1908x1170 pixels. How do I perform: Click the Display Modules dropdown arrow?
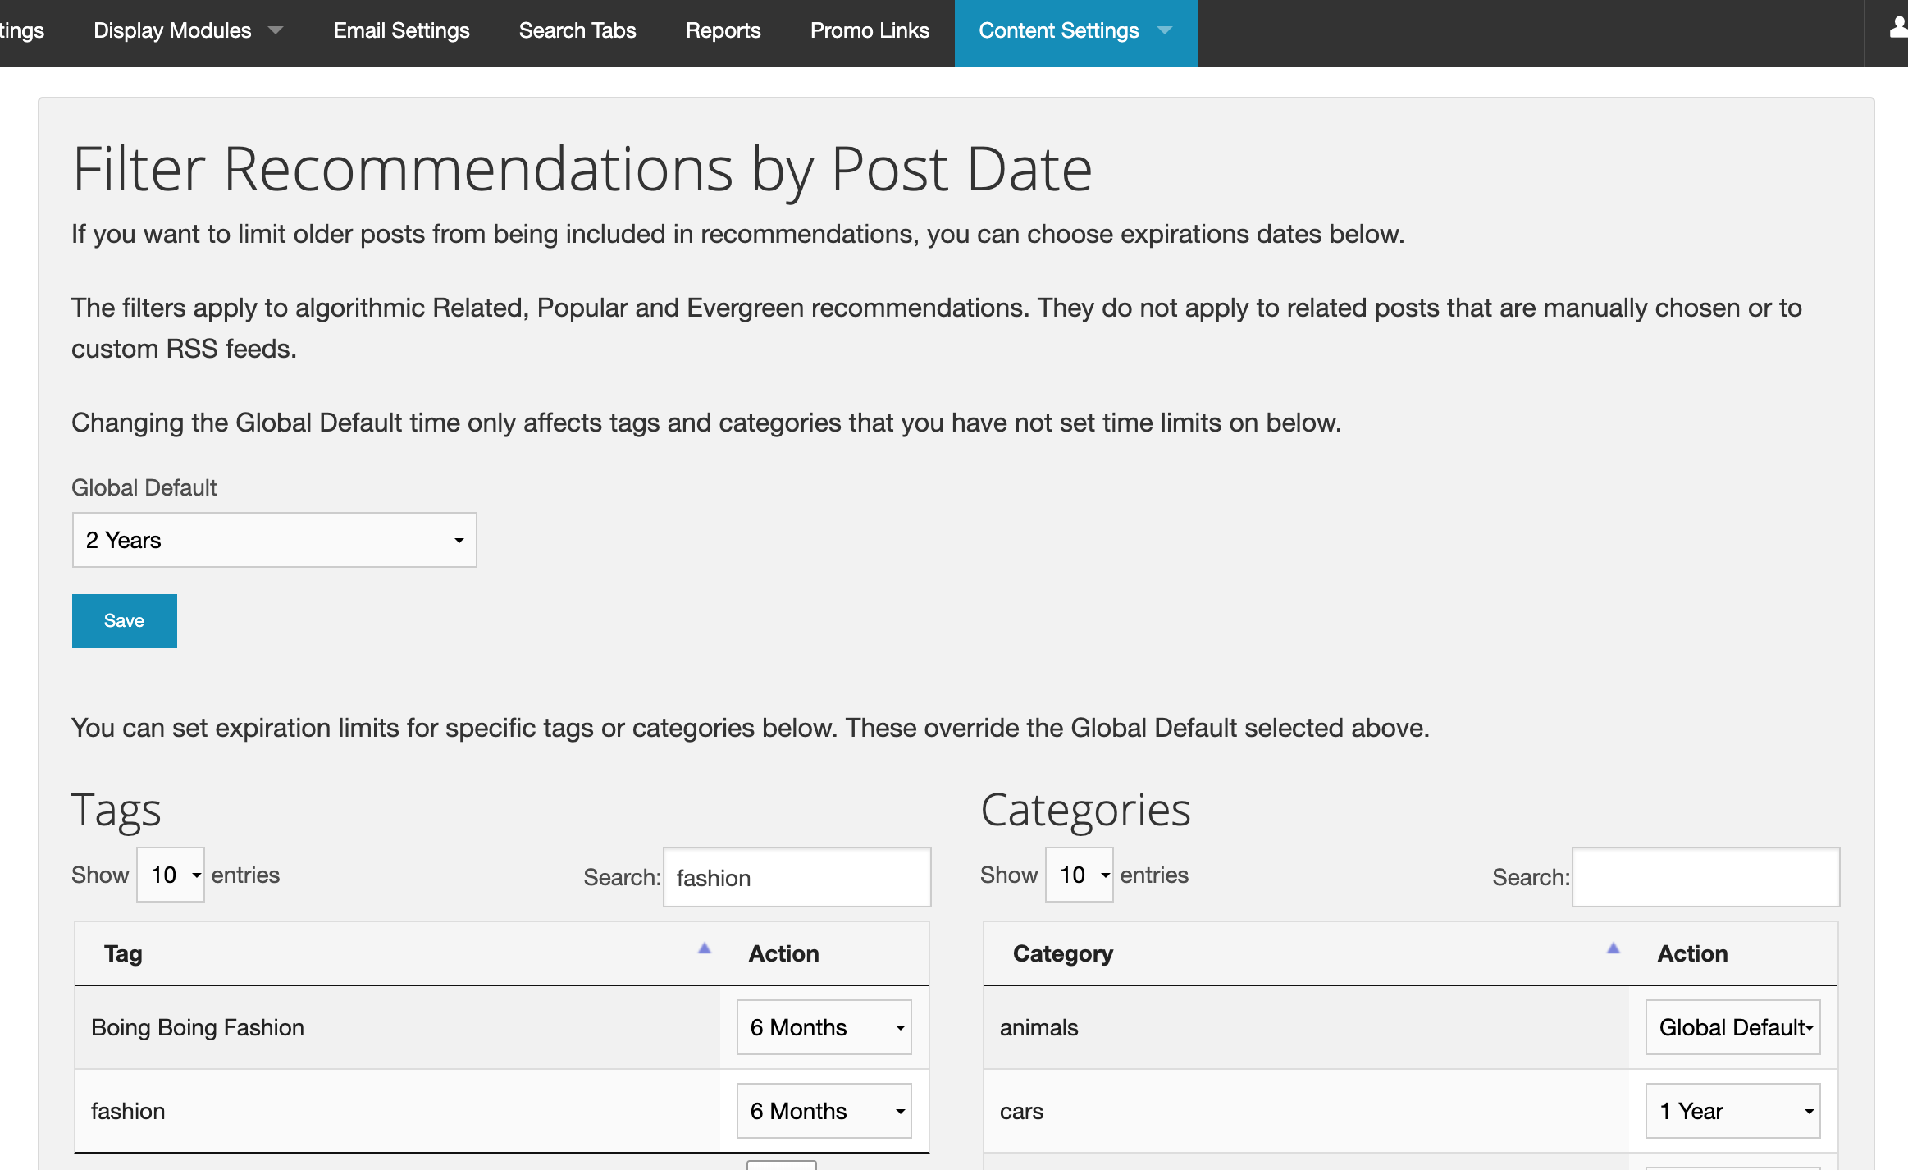click(276, 30)
